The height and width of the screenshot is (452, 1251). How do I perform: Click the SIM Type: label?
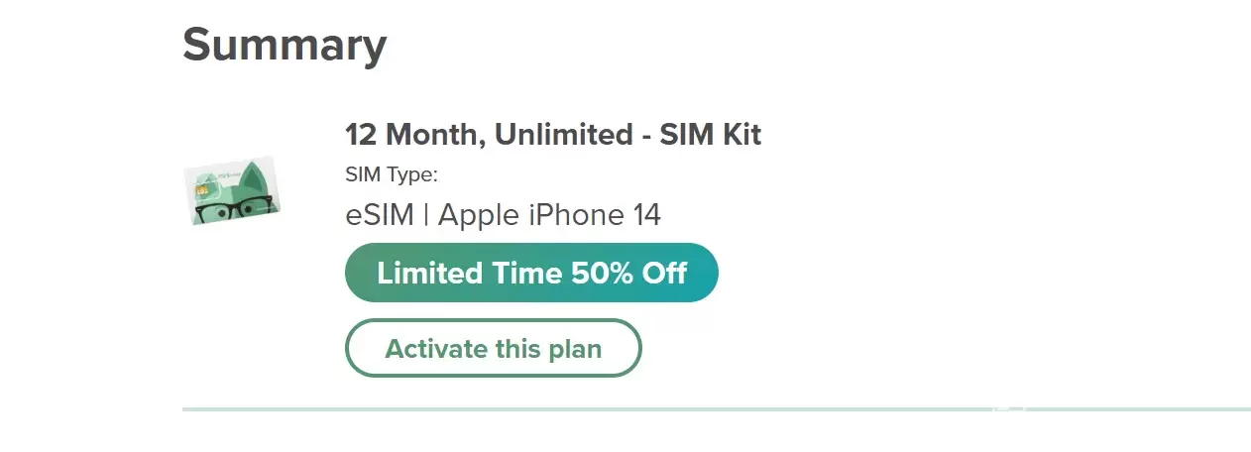391,175
